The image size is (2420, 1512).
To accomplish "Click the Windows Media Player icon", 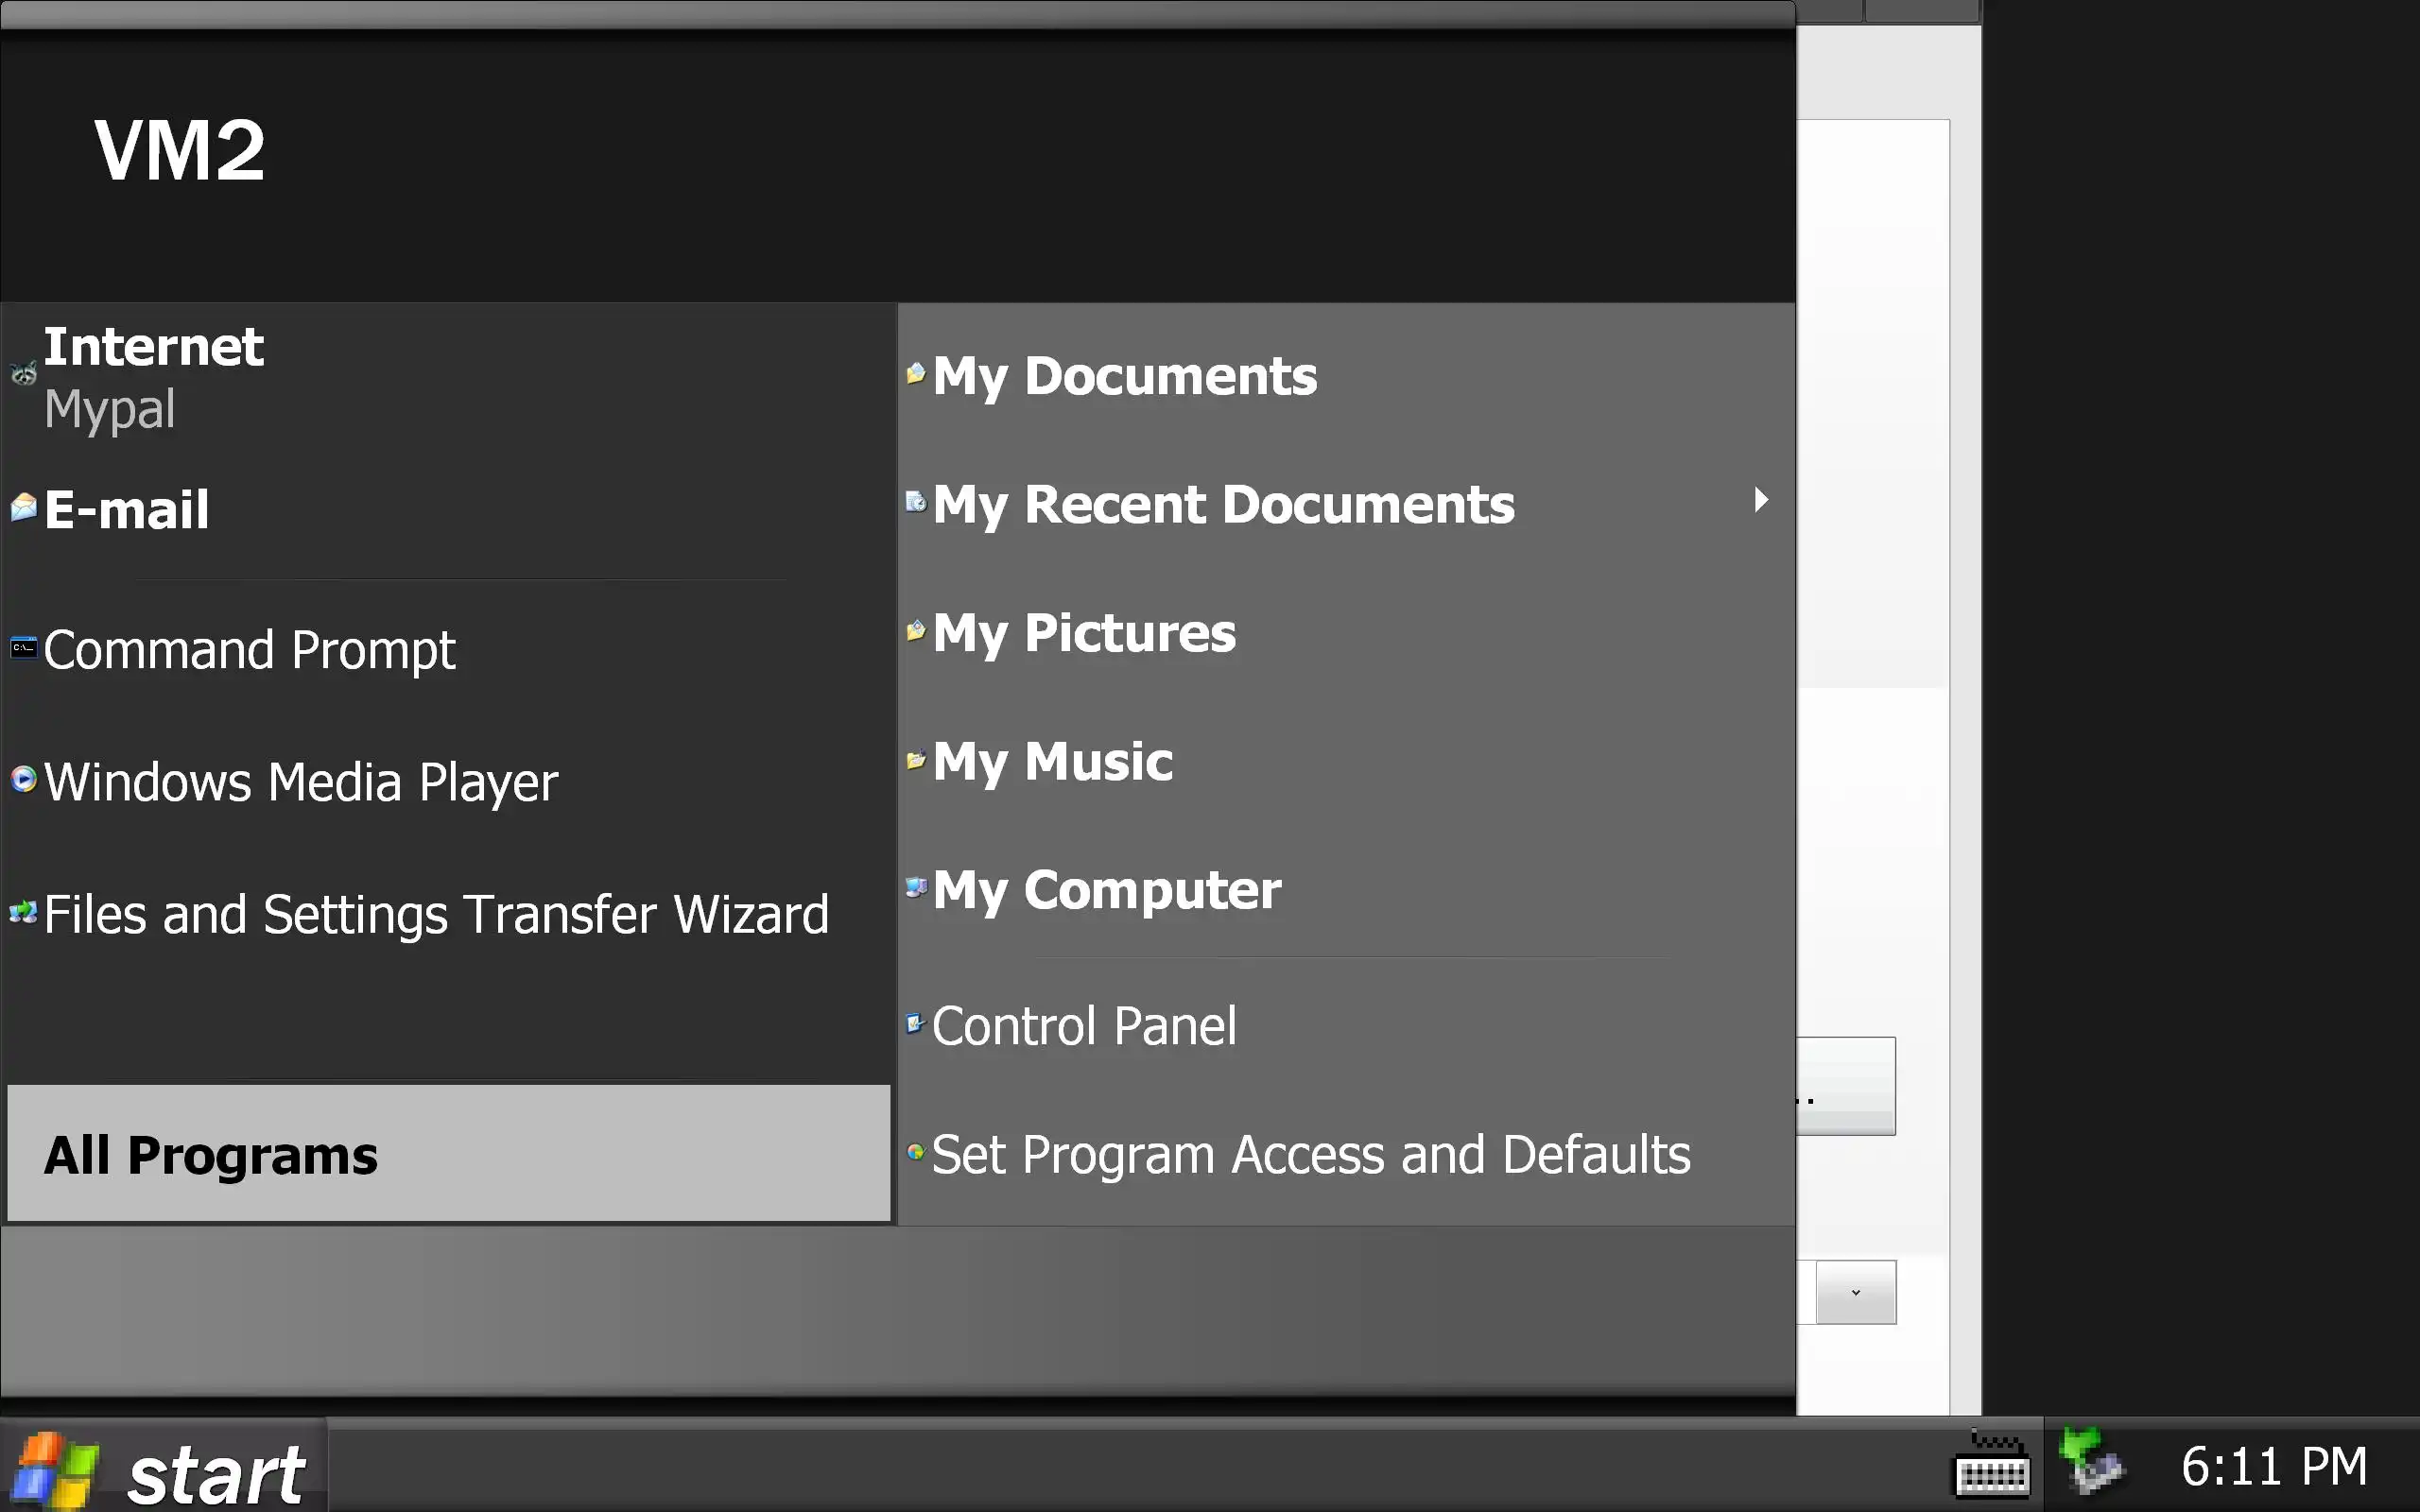I will pyautogui.click(x=23, y=779).
